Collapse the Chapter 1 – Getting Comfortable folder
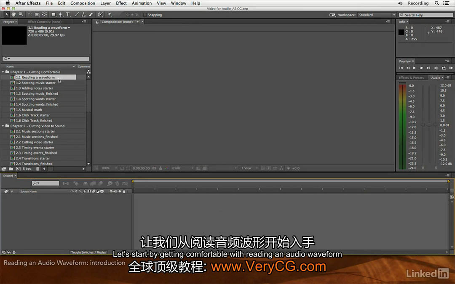 [x=3, y=72]
